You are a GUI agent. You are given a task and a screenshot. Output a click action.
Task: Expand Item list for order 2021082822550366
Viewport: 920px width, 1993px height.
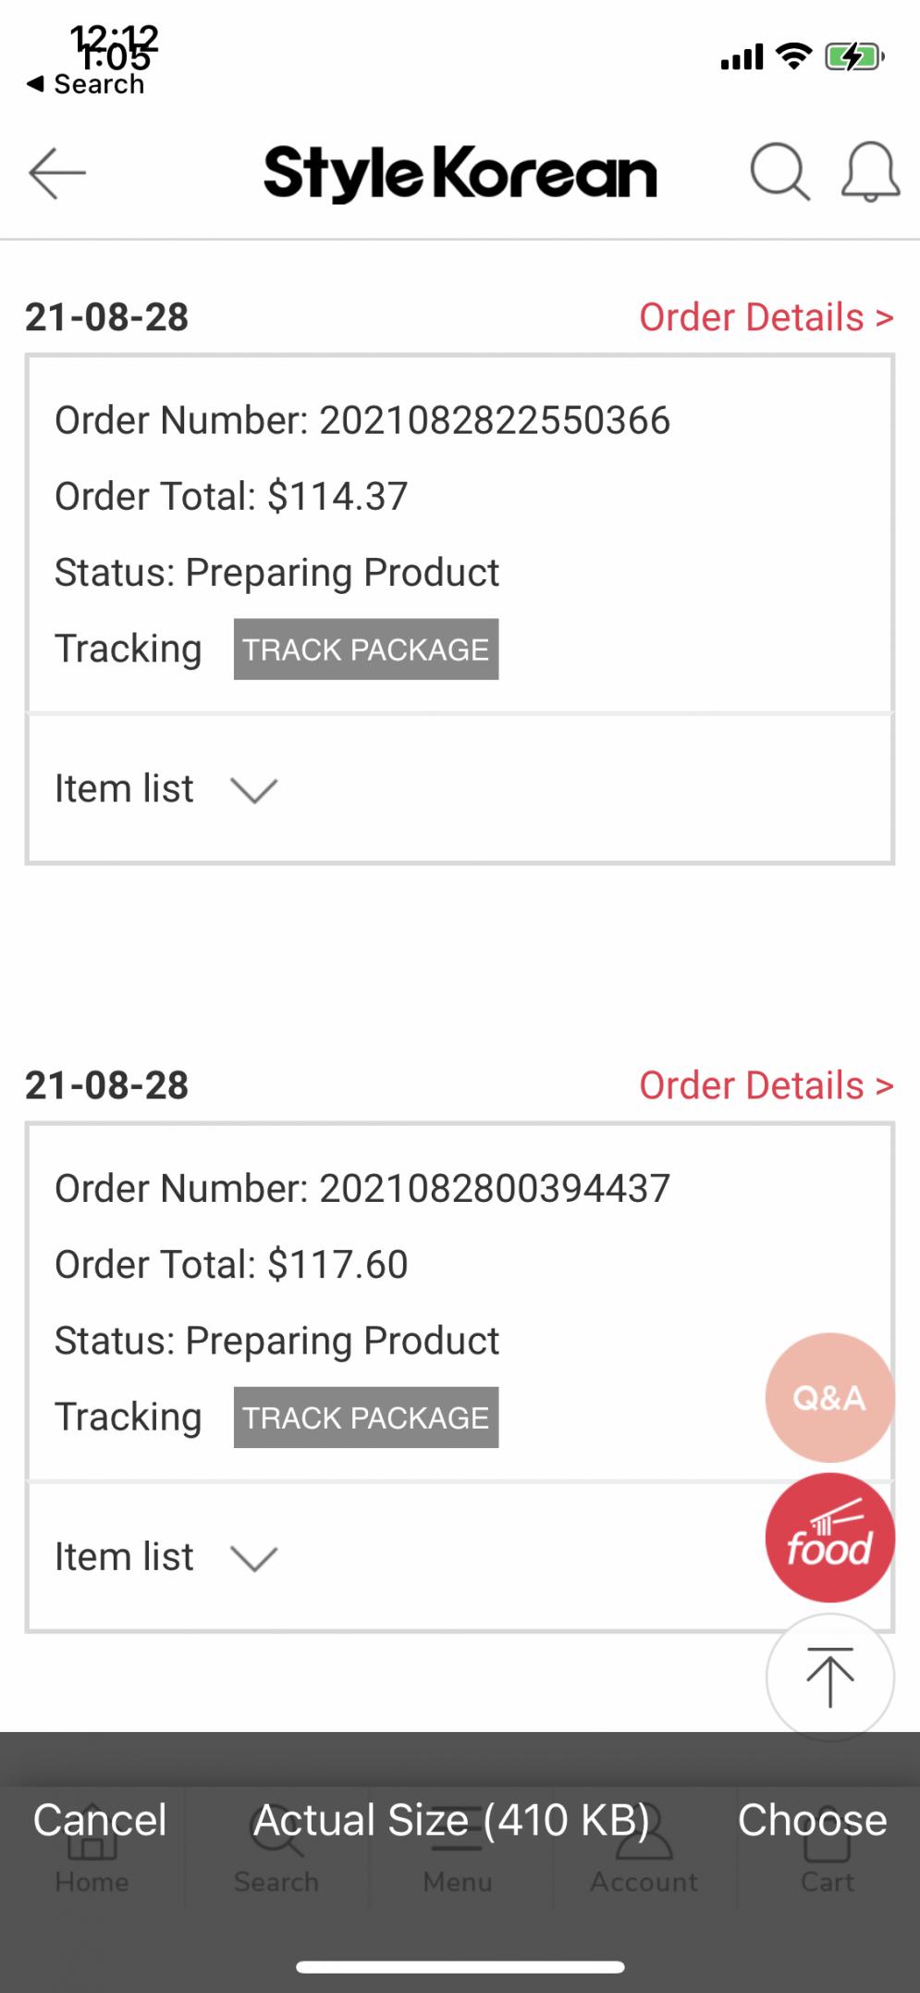click(166, 789)
